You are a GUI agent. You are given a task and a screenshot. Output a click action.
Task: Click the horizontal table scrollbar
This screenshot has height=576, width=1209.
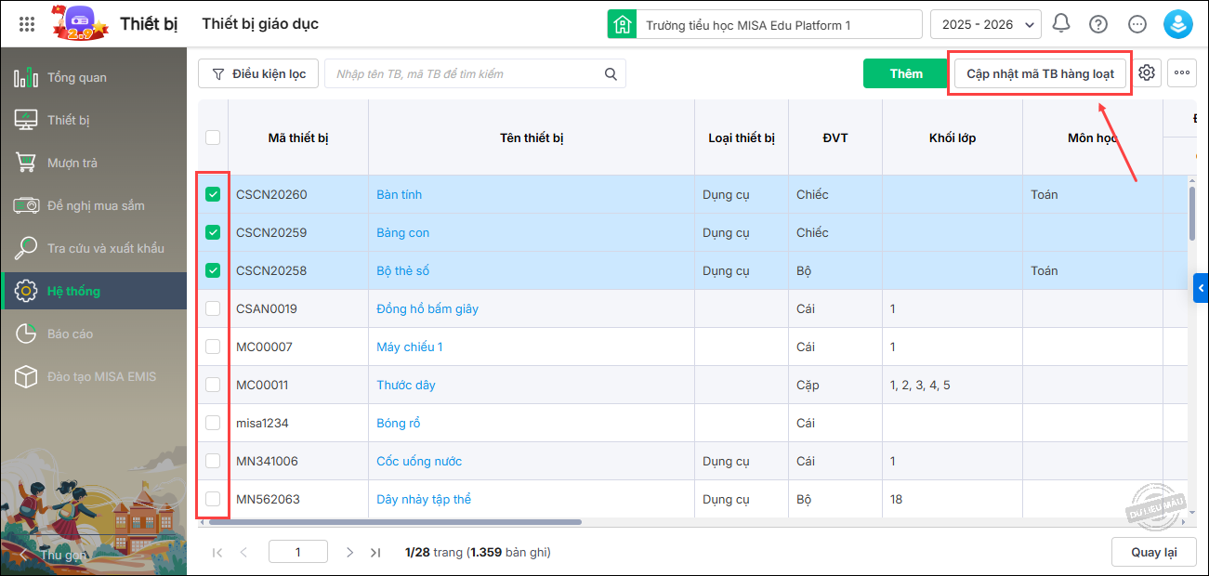tap(390, 522)
